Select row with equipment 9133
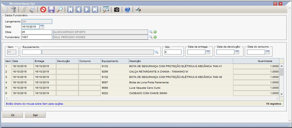Image resolution: width=292 pixels, height=128 pixels. (142, 66)
